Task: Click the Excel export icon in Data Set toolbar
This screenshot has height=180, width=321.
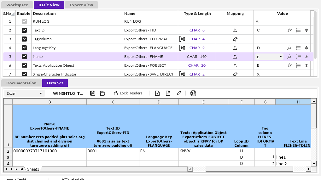Action: point(193,93)
